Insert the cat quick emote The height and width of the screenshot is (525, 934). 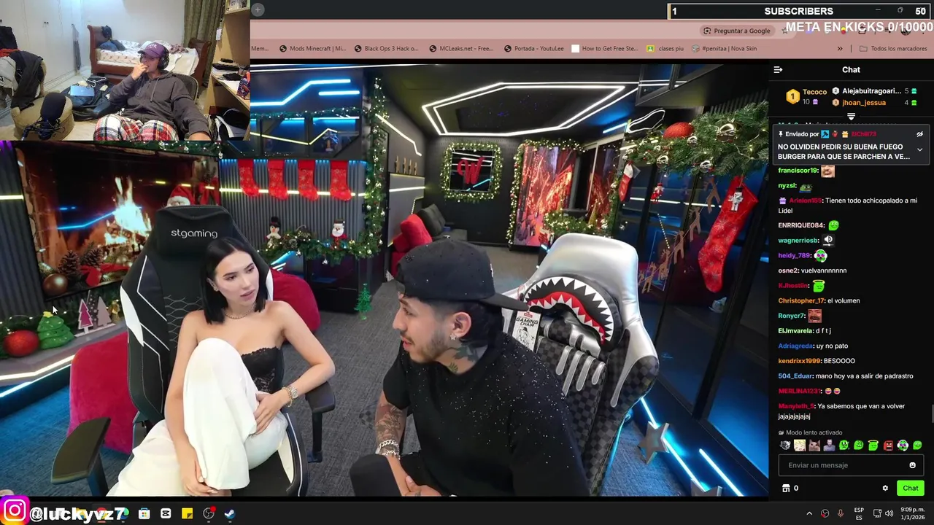[x=814, y=446]
